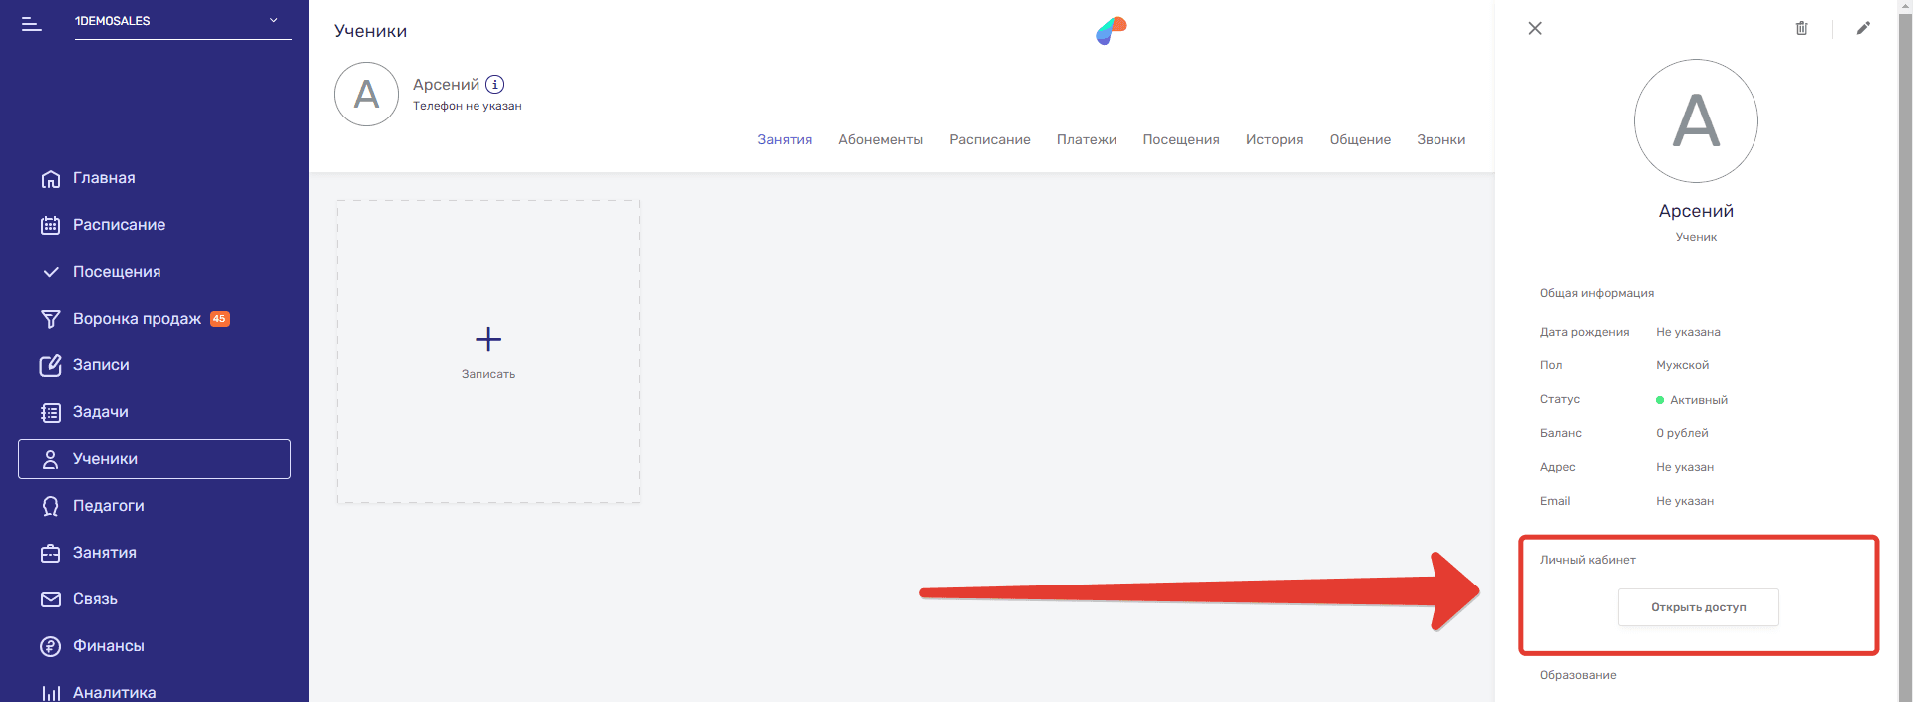1913x702 pixels.
Task: Click the large avatar in details panel
Action: tap(1695, 121)
